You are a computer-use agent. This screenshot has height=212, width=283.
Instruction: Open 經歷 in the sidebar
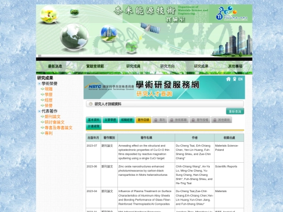(49, 100)
